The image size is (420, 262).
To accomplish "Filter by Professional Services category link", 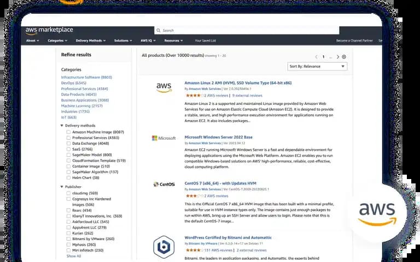I will click(84, 89).
